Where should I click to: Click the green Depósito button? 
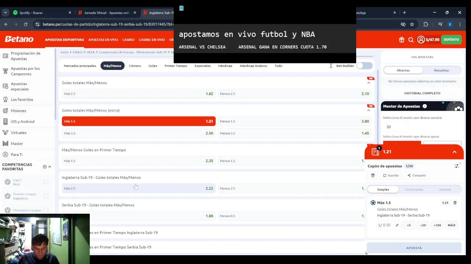click(x=451, y=40)
